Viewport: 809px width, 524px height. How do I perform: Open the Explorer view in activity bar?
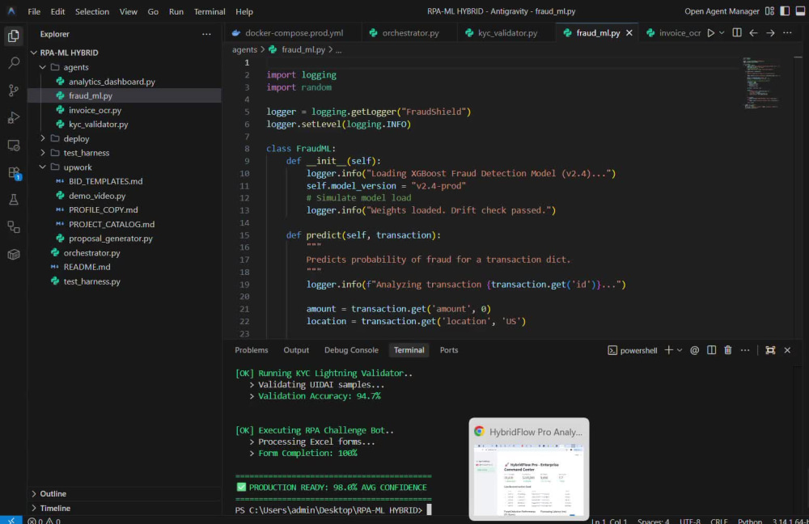click(x=14, y=36)
